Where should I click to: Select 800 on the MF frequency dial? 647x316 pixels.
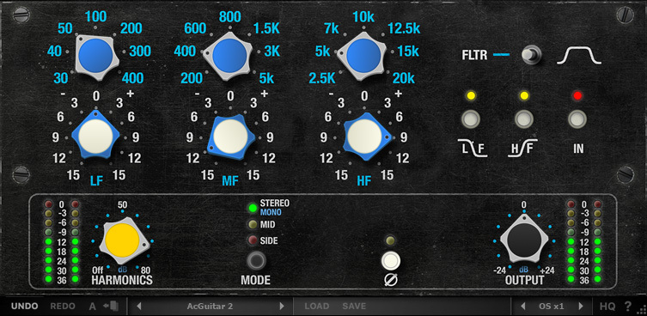point(229,17)
